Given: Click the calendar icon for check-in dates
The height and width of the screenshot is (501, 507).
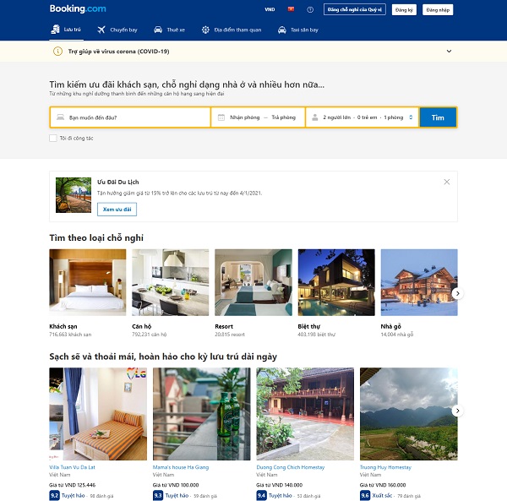Looking at the screenshot, I should (x=221, y=117).
